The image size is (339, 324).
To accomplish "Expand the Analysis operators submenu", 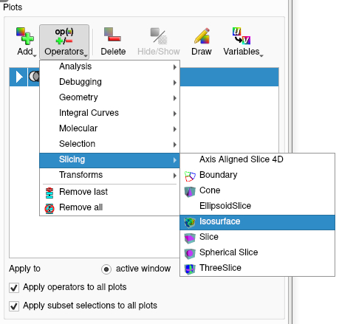I will (x=109, y=66).
